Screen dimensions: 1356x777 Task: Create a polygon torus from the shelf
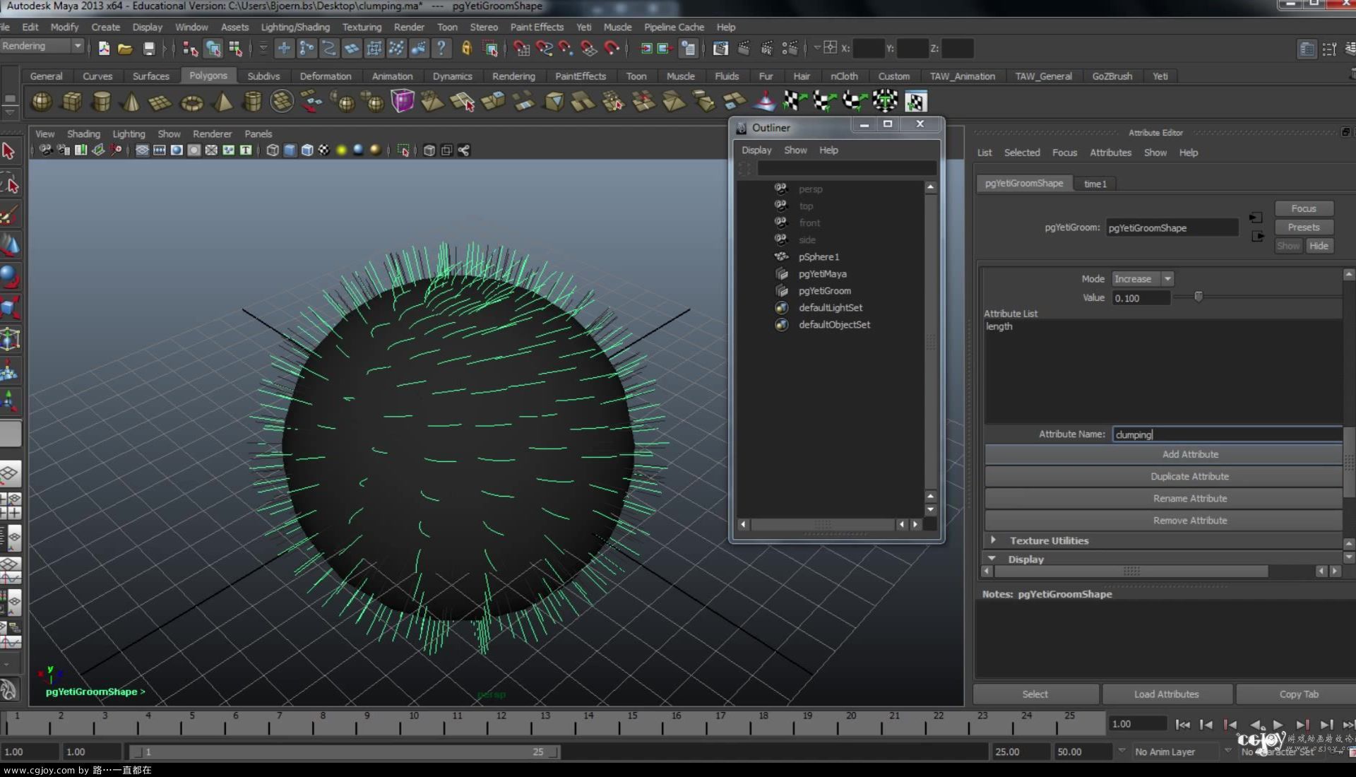pos(191,102)
